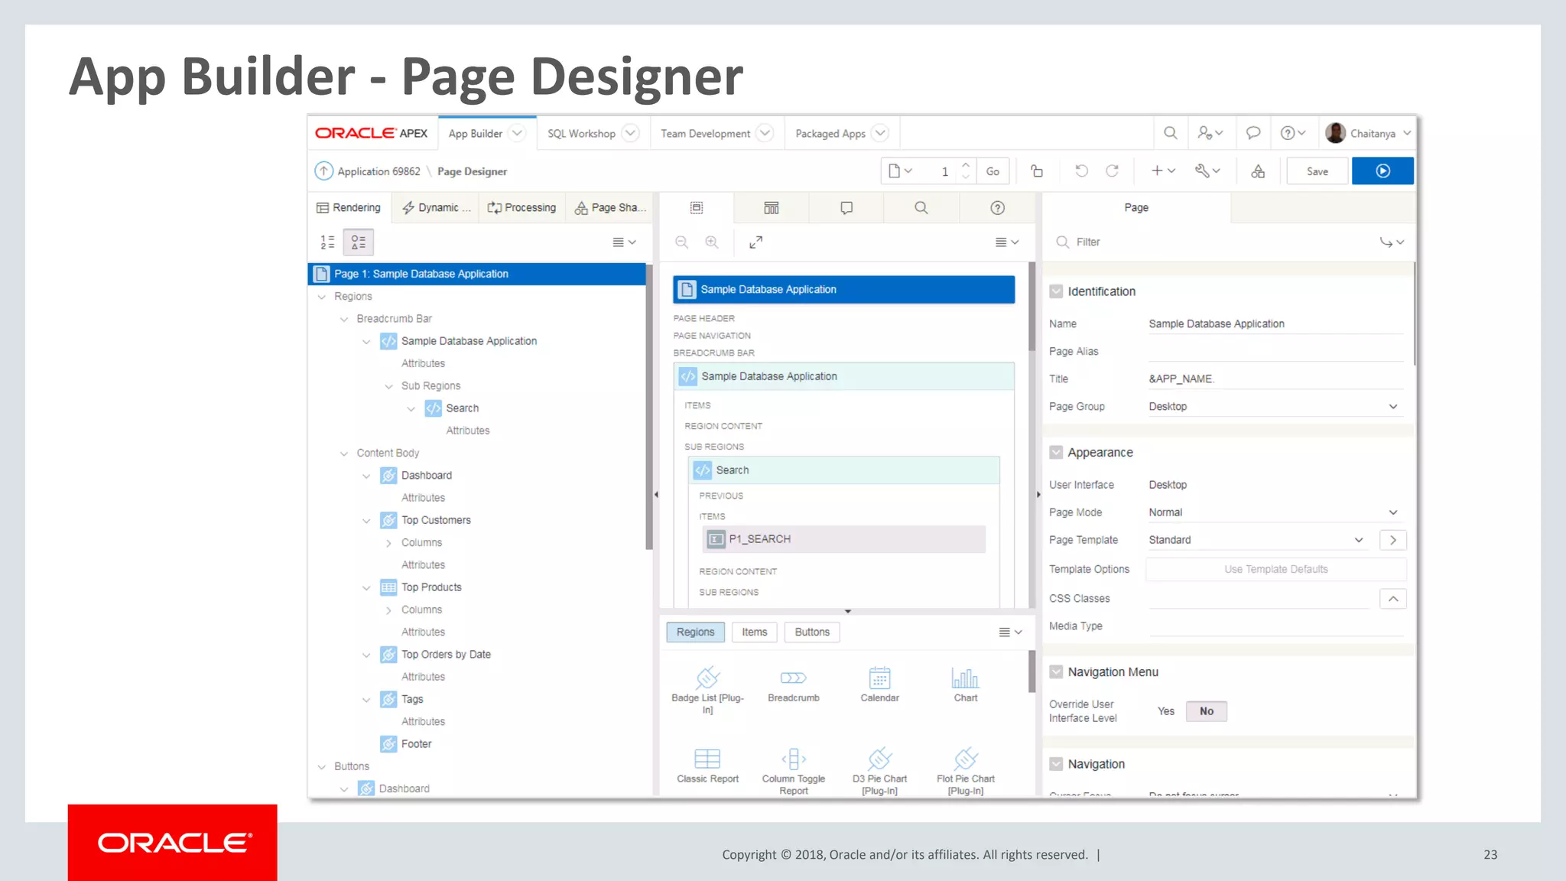Switch to the Rendering tab
This screenshot has height=881, width=1566.
tap(349, 208)
